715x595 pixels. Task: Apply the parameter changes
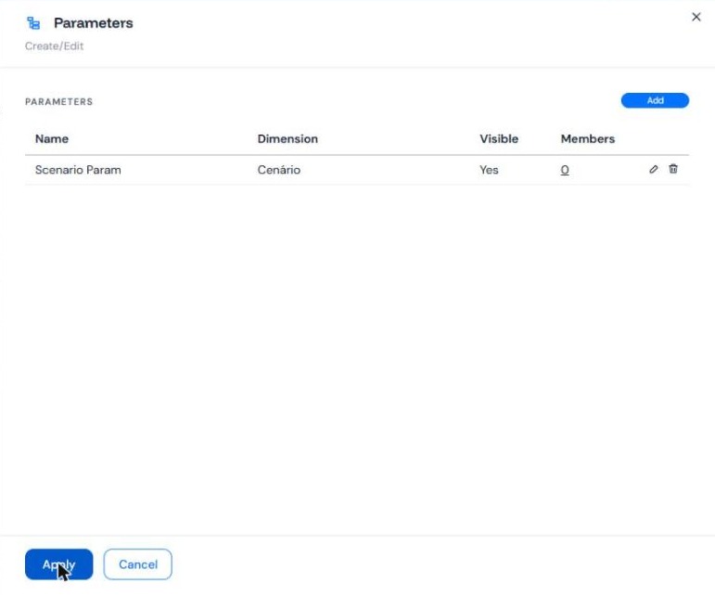(x=58, y=564)
